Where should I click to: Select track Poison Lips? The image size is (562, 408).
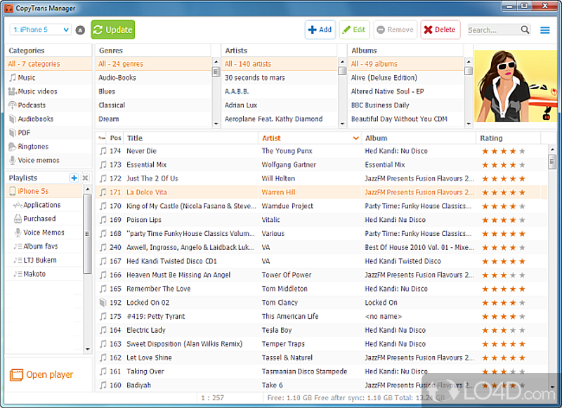tap(321, 220)
